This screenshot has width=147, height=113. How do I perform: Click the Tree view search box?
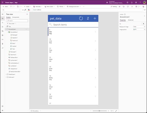tap(17, 21)
